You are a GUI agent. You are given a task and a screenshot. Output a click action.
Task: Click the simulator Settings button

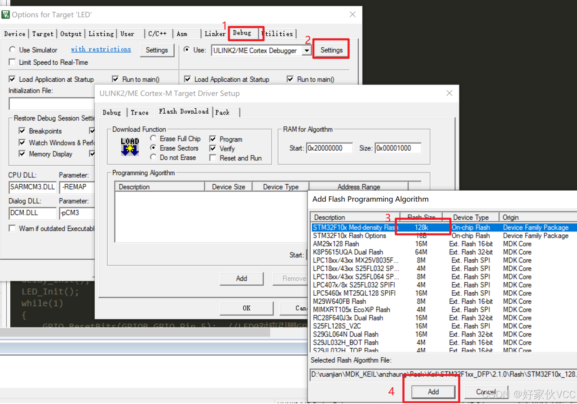tap(157, 50)
